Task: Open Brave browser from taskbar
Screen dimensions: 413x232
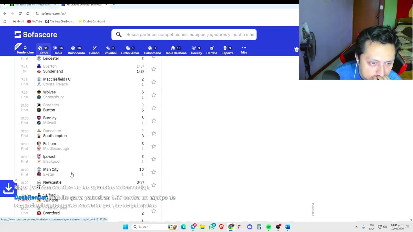Action: click(221, 227)
